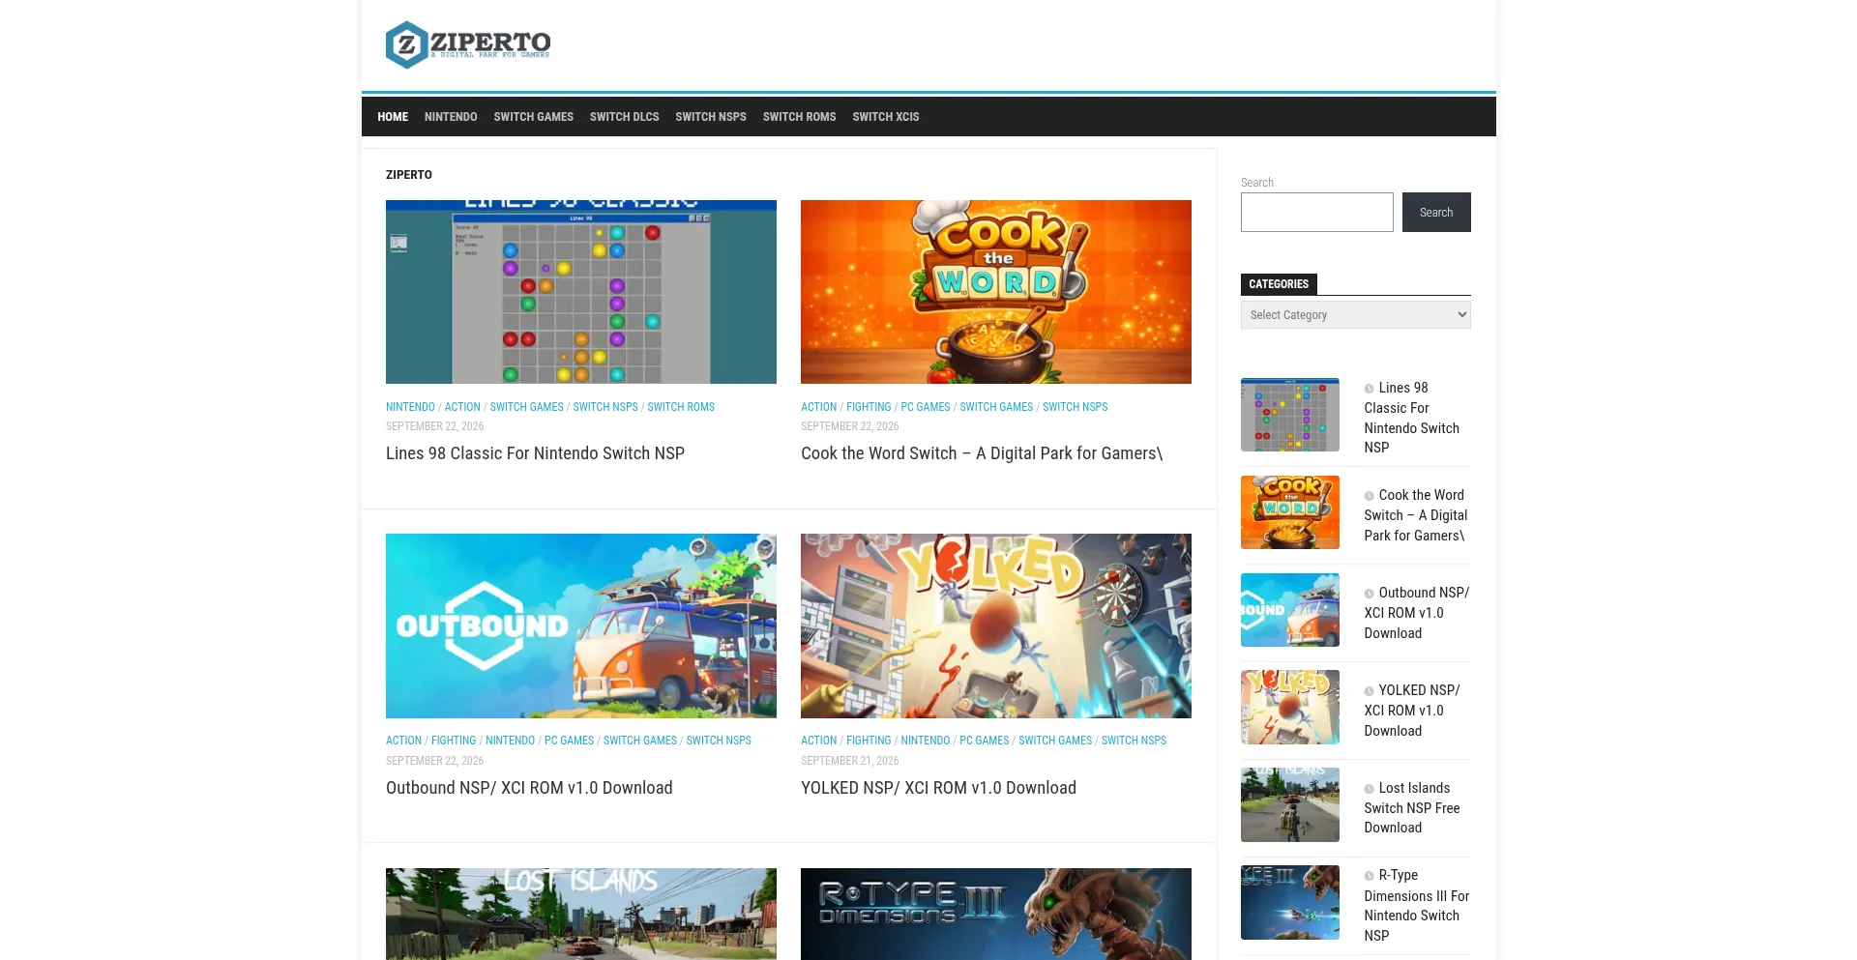Navigate to SWITCH ROMS in the navigation bar
Viewport: 1857px width, 960px height.
(799, 117)
